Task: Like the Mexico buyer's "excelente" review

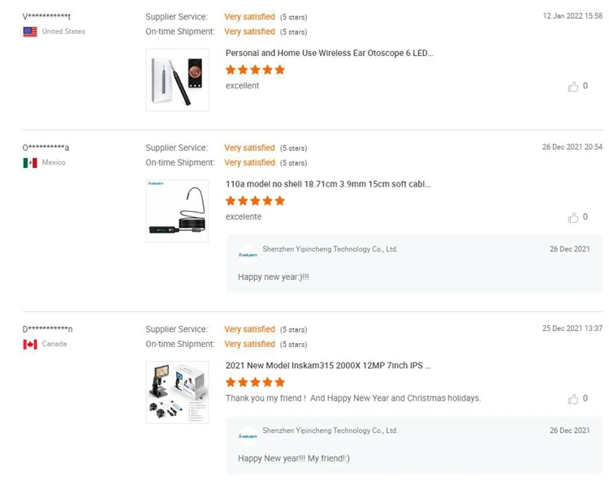Action: click(x=574, y=218)
